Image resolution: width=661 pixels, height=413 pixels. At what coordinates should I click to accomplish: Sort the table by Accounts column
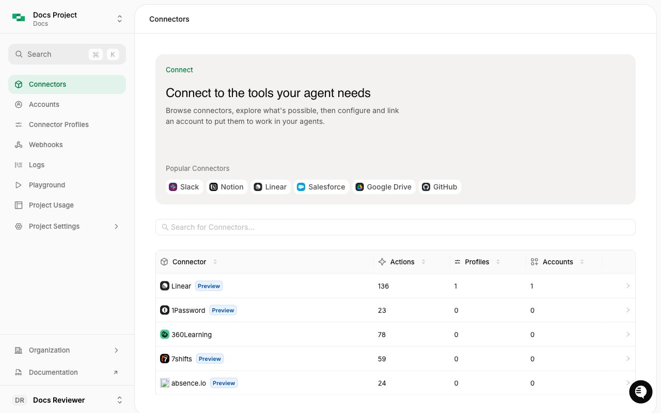pyautogui.click(x=582, y=262)
